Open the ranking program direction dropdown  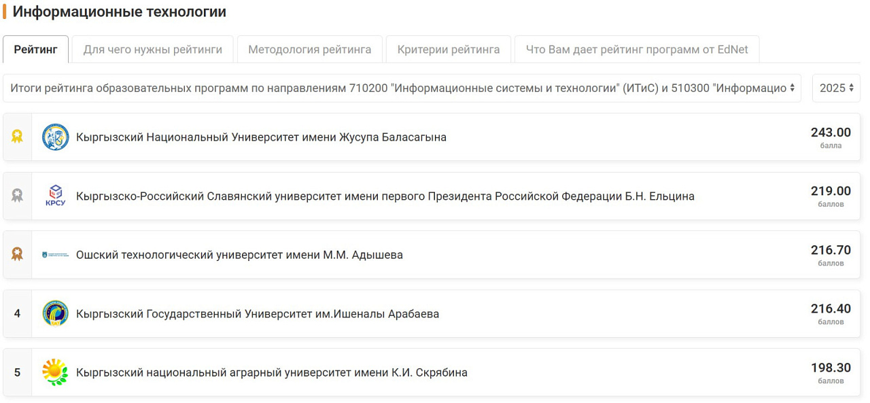pyautogui.click(x=402, y=88)
